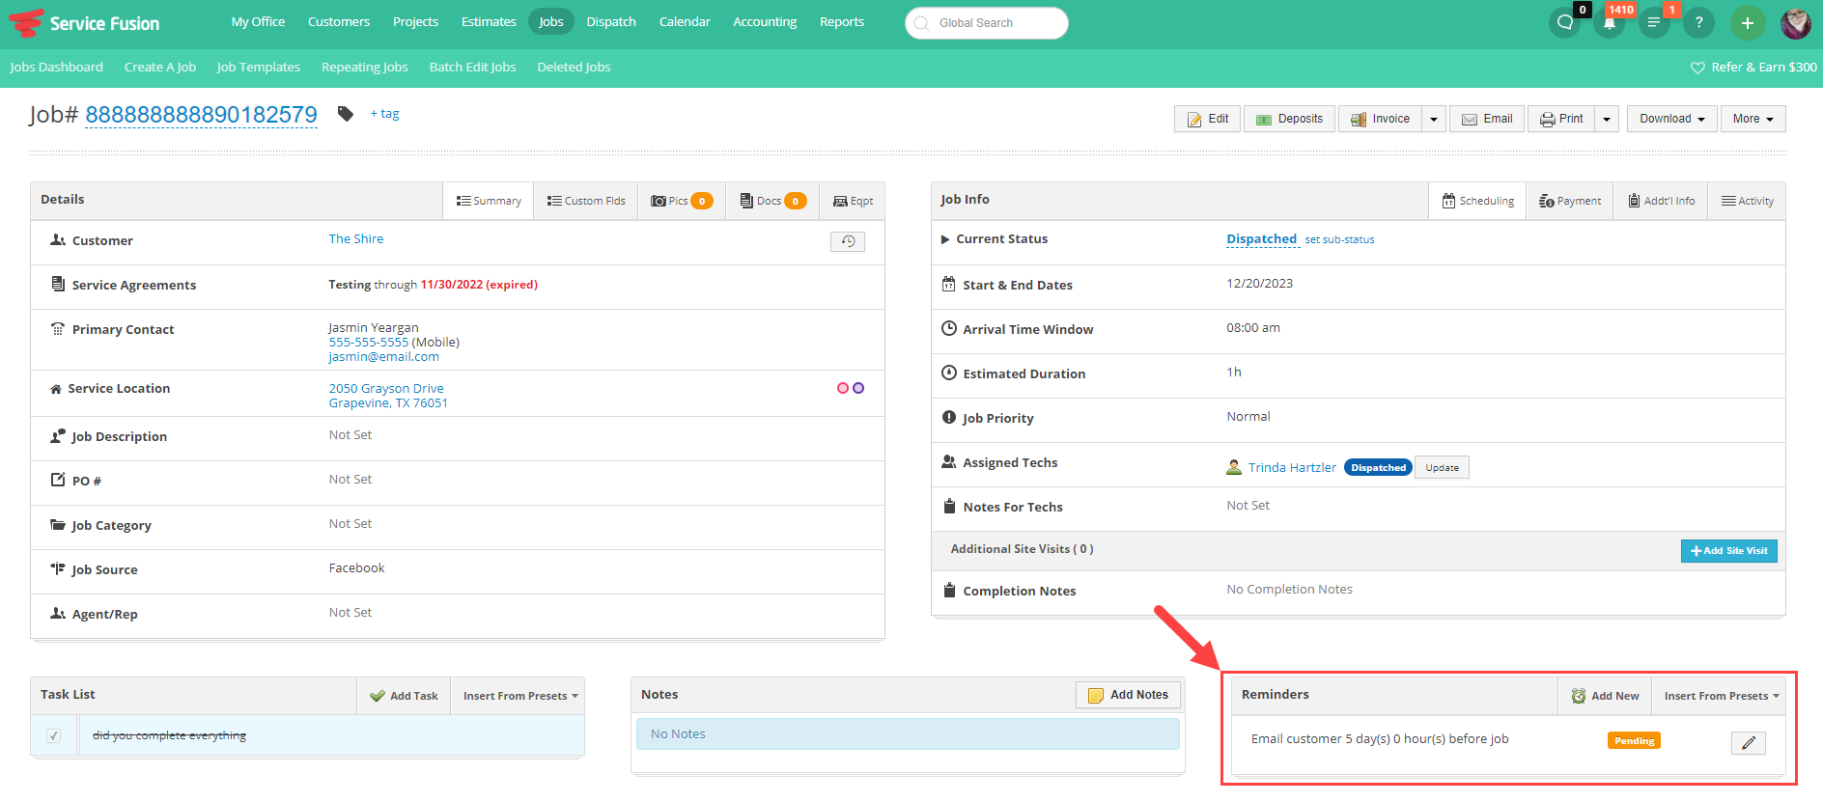Click the Invoice button
The height and width of the screenshot is (802, 1823).
click(x=1380, y=119)
